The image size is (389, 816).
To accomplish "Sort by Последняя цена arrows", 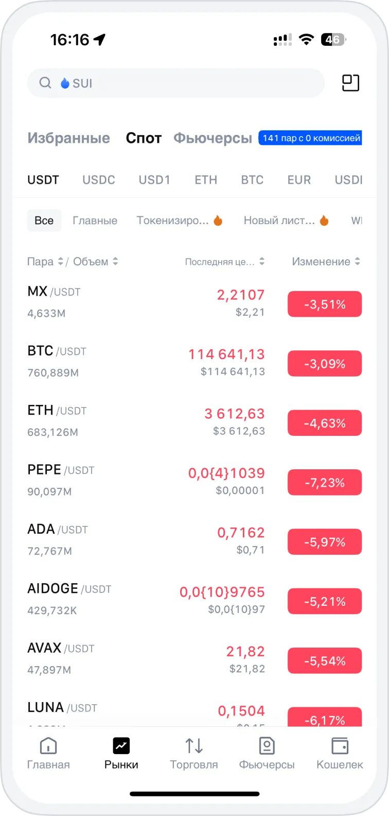I will point(262,262).
